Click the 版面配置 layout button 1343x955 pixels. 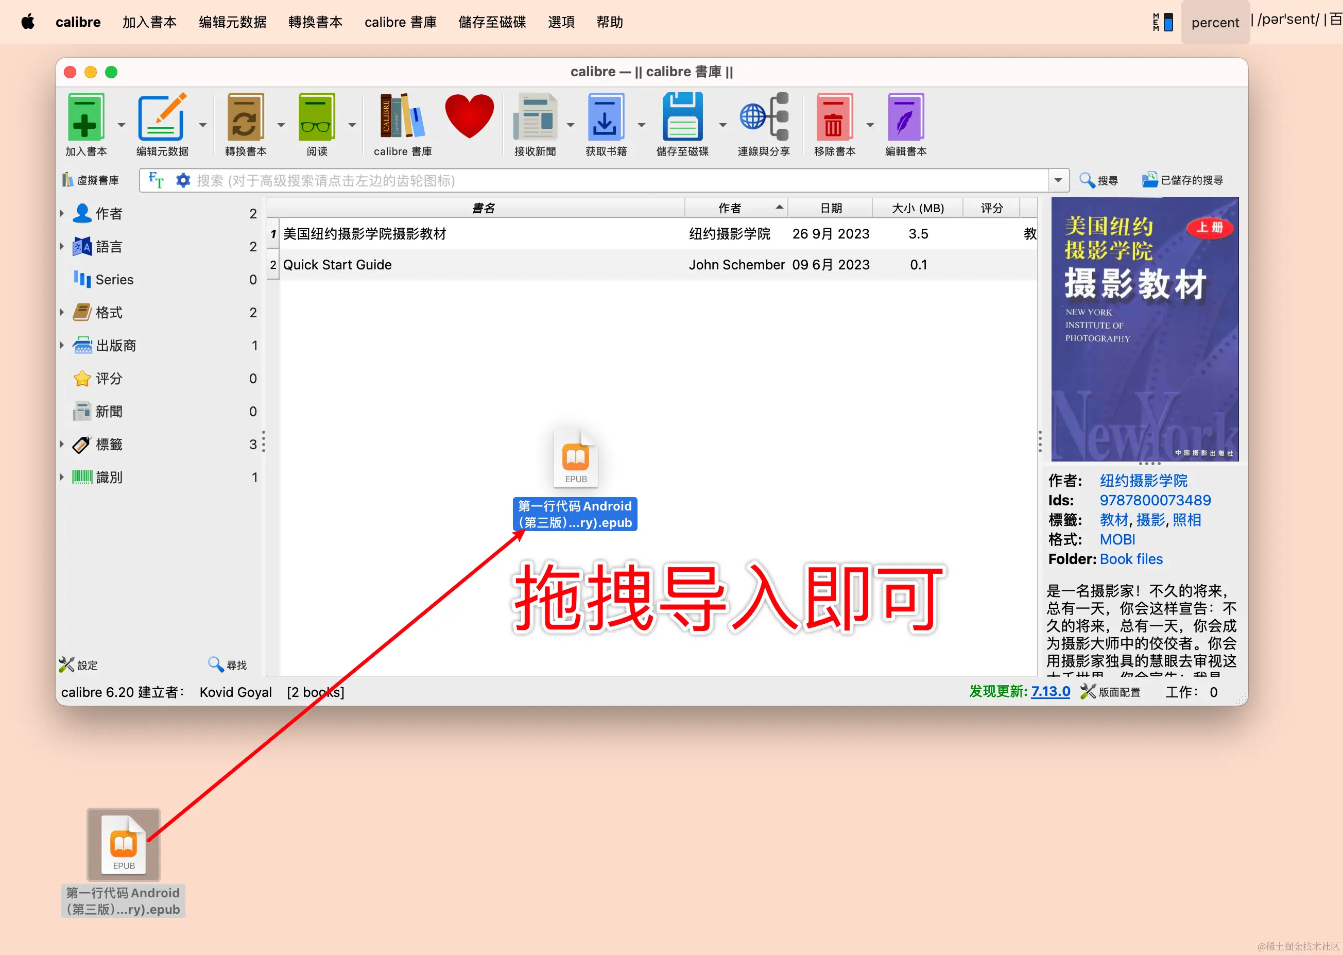pyautogui.click(x=1111, y=692)
